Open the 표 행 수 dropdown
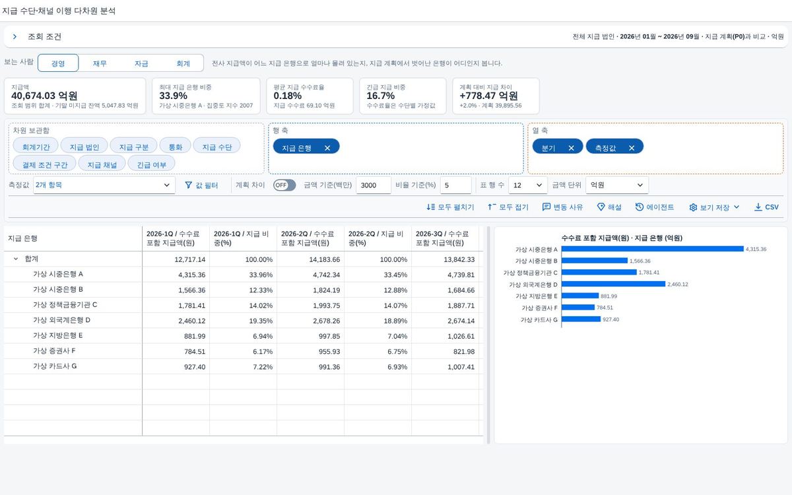The image size is (792, 495). click(528, 185)
